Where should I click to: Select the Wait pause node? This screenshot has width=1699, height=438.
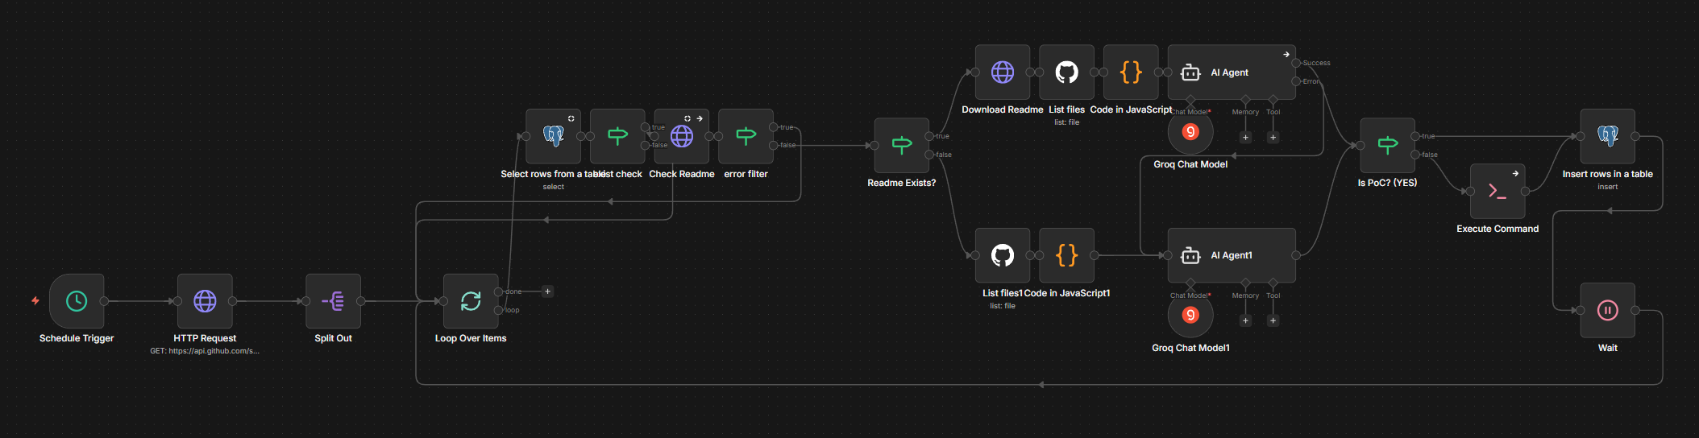coord(1607,311)
